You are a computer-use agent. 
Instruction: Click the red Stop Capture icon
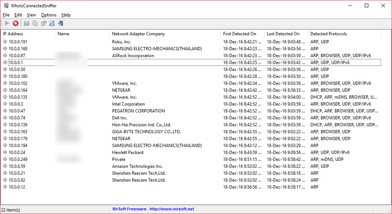coord(16,23)
